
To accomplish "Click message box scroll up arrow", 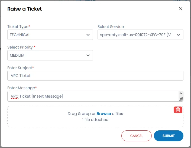I will (181, 94).
